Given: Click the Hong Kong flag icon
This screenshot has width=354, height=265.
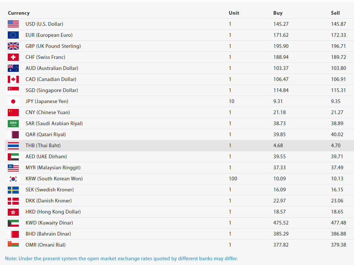Looking at the screenshot, I should tap(13, 212).
